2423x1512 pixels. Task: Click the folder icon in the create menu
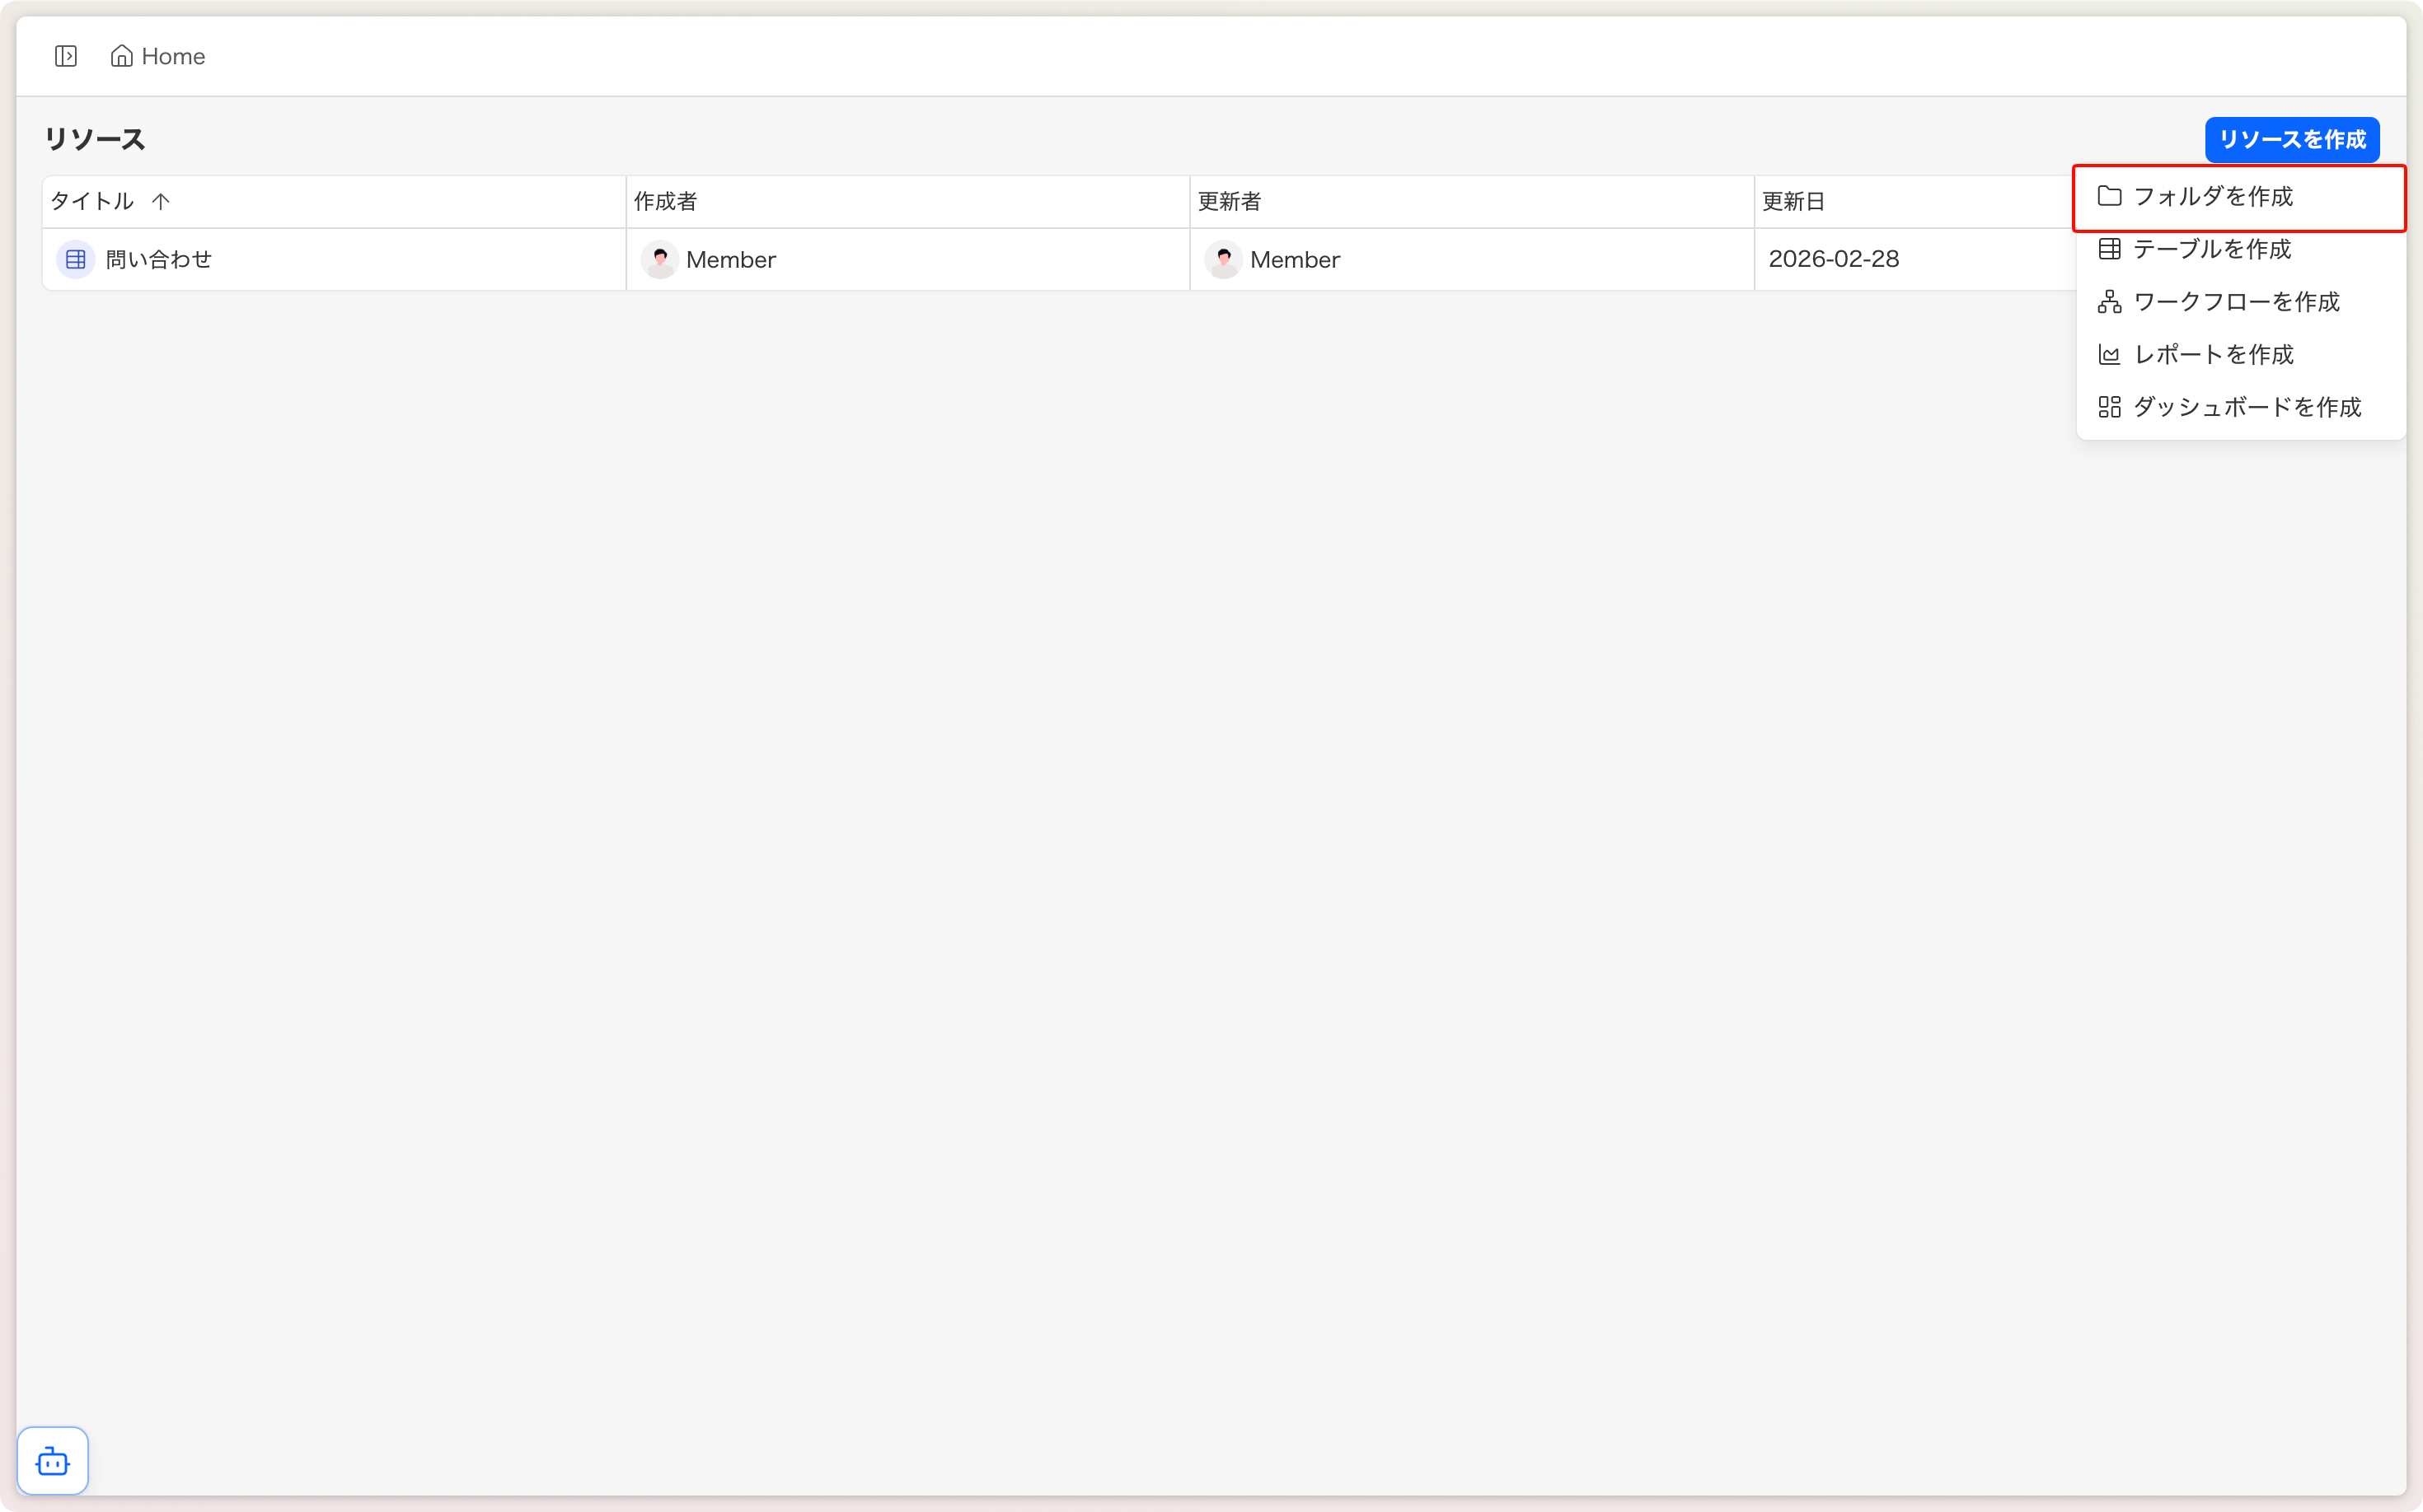[x=2109, y=196]
